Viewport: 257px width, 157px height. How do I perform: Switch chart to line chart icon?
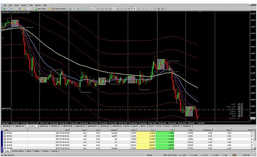79,9
